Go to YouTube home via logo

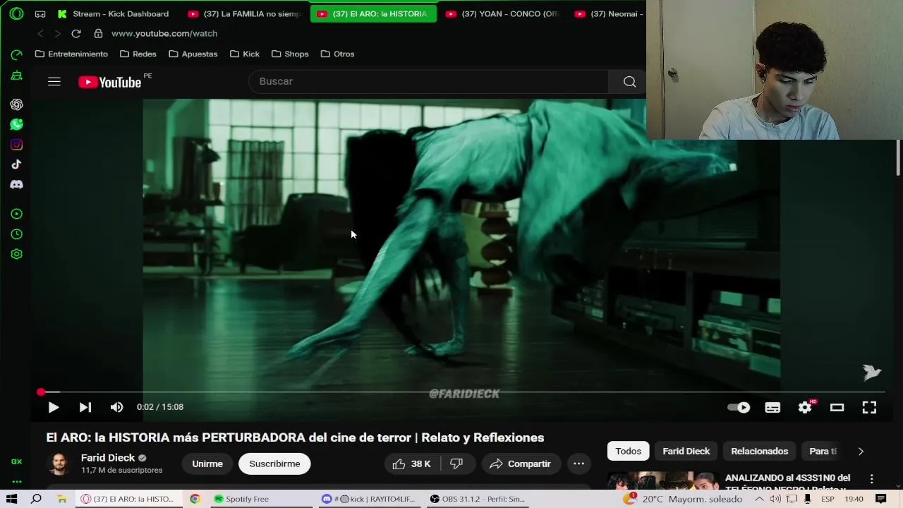pos(110,82)
